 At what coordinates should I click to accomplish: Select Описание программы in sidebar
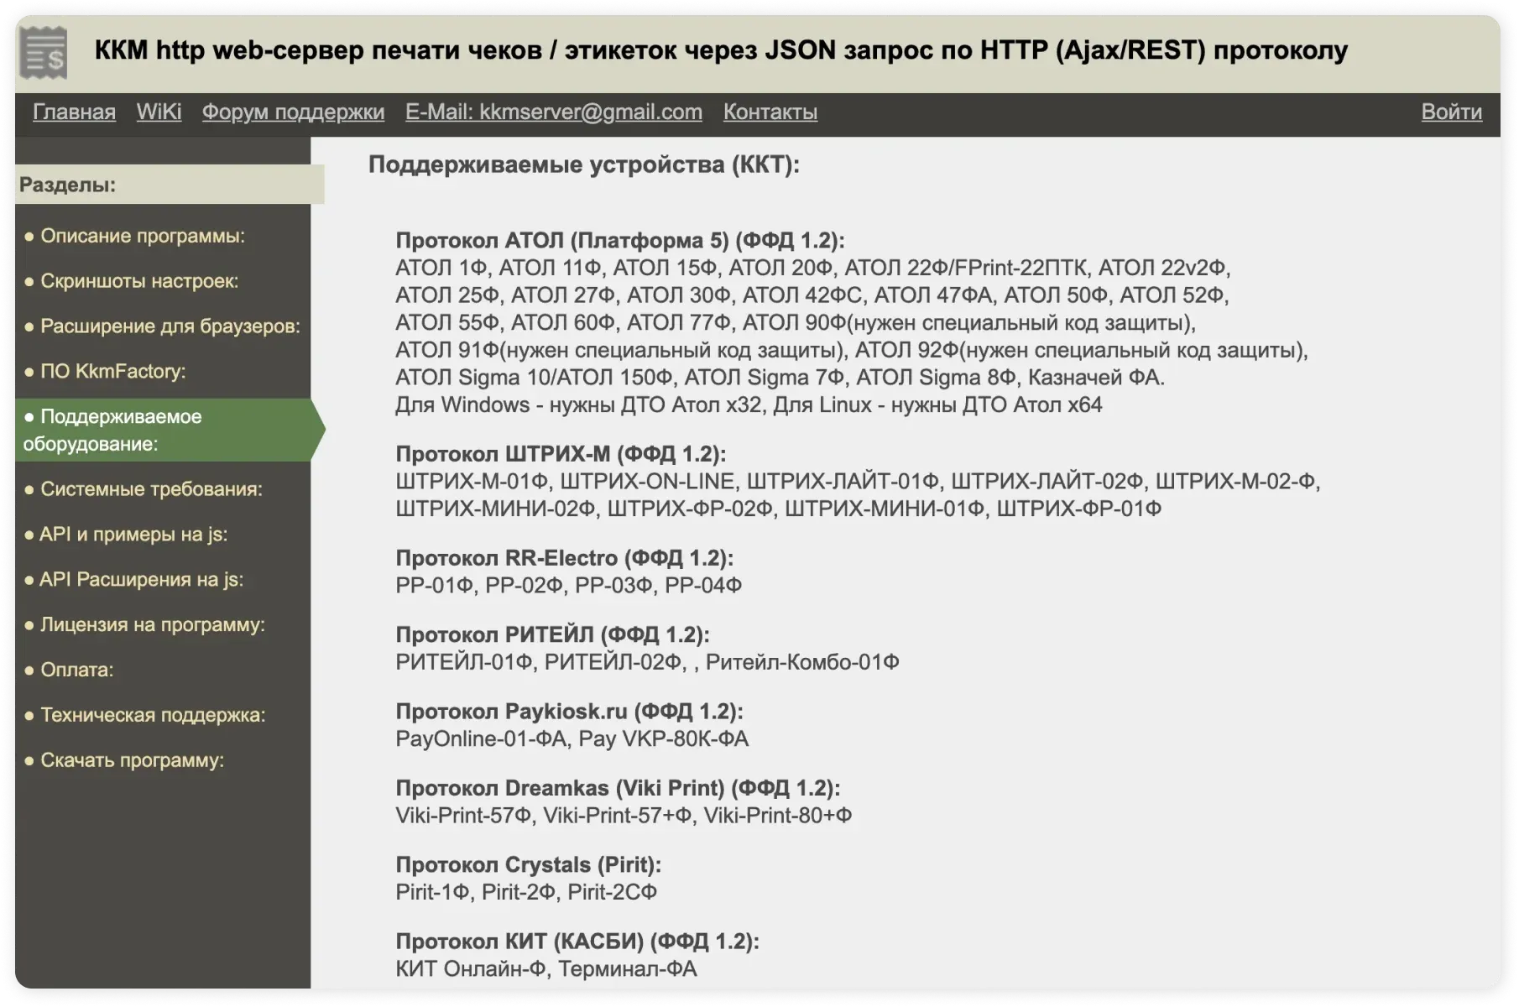pyautogui.click(x=142, y=236)
